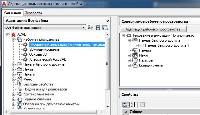200x115 pixels.
Task: Click the Меню icon in left tree
Action: (19, 79)
